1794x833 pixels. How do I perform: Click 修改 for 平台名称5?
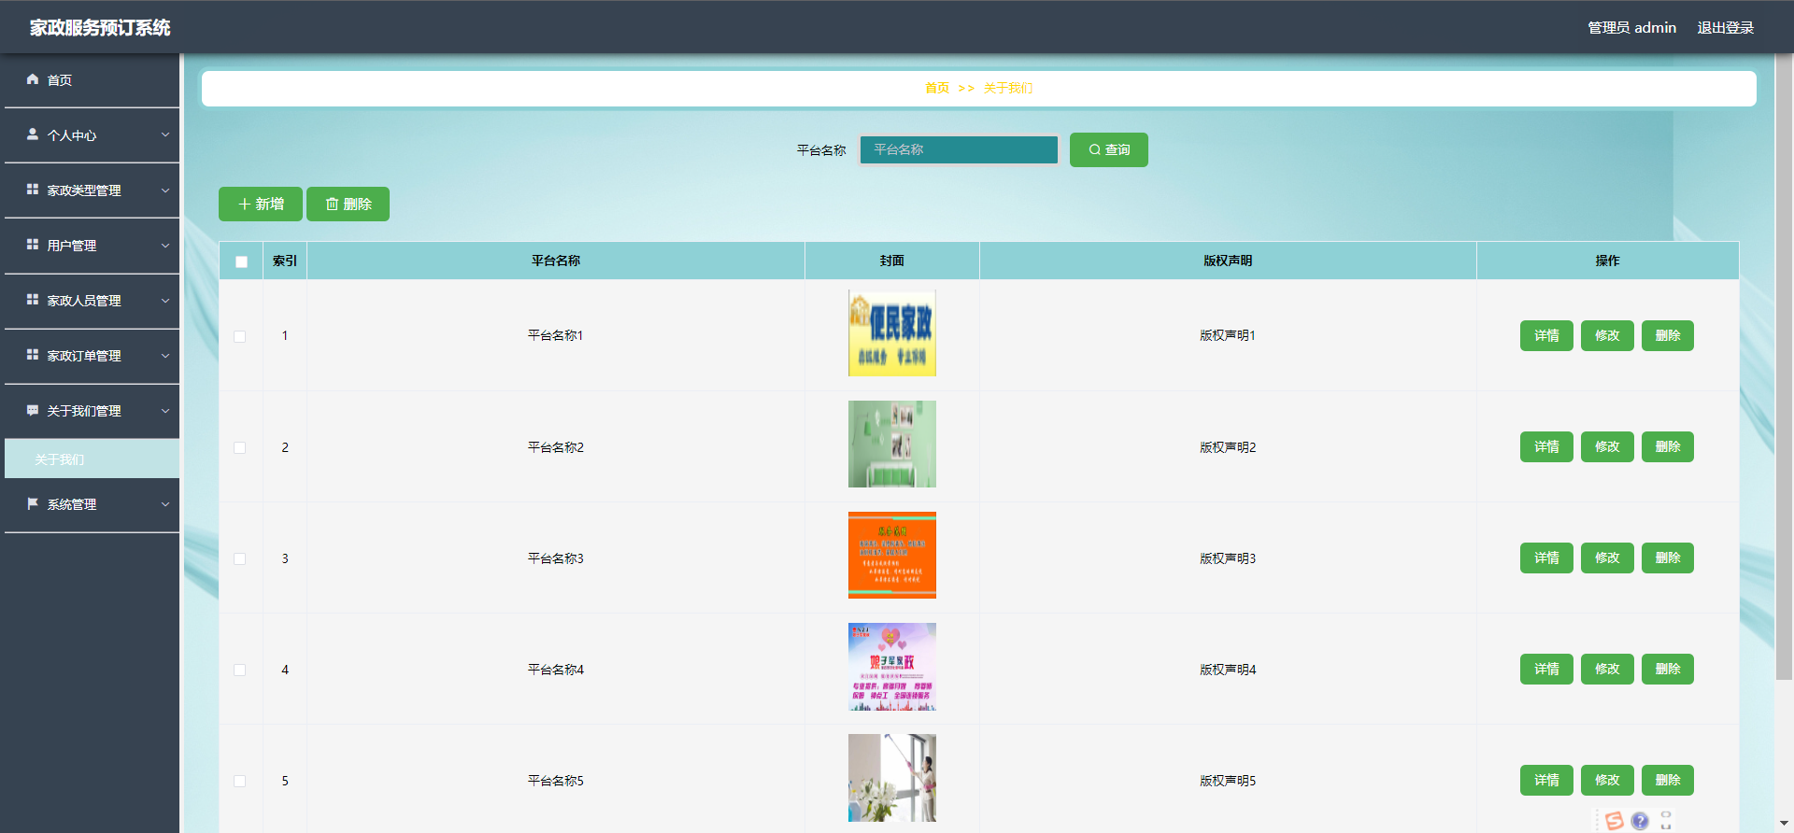(x=1607, y=780)
